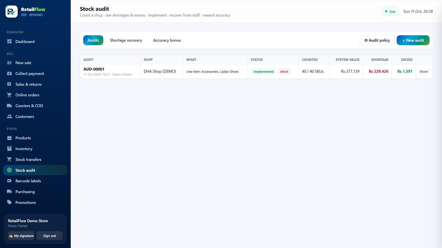This screenshot has height=248, width=442.
Task: Click the Online orders cart icon
Action: click(10, 95)
